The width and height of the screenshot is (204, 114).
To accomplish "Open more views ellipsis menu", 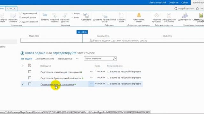I will [77, 59].
